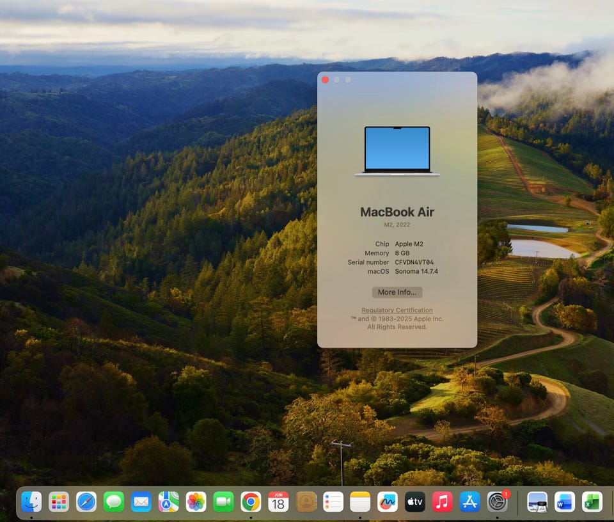Screen dimensions: 614x522
Task: Open the Apple TV app
Action: [x=415, y=502]
